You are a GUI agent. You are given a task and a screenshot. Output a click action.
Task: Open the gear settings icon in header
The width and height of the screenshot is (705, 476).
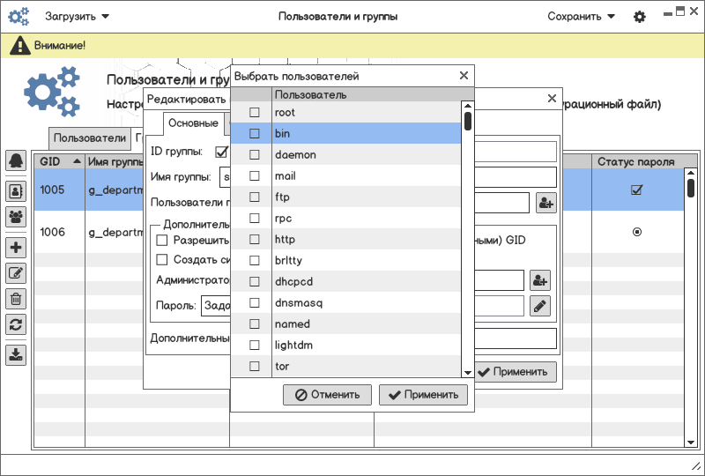tap(640, 17)
